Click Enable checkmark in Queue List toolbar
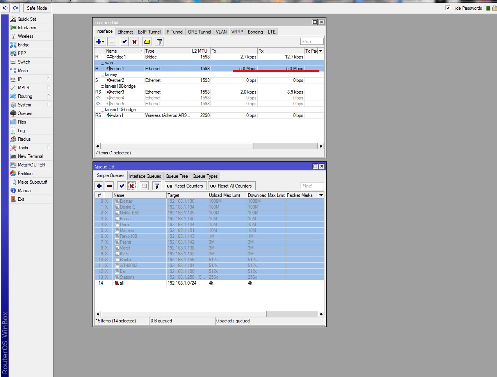Viewport: 497px width, 377px height. (121, 186)
